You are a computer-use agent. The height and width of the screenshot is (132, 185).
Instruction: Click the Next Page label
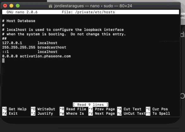105,113
